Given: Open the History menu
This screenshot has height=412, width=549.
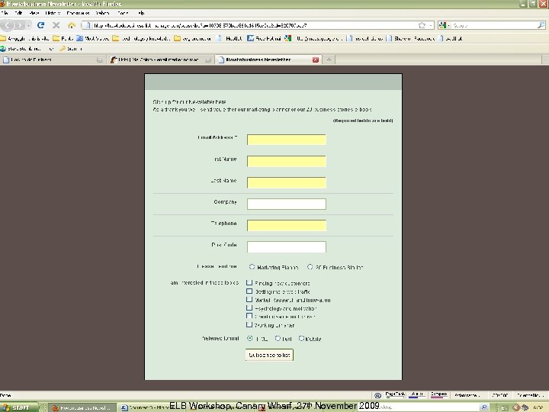Looking at the screenshot, I should (x=53, y=13).
